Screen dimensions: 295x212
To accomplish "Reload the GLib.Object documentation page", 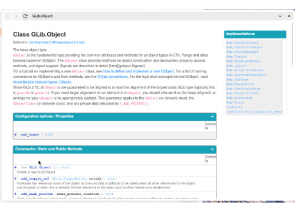I will [x=25, y=16].
